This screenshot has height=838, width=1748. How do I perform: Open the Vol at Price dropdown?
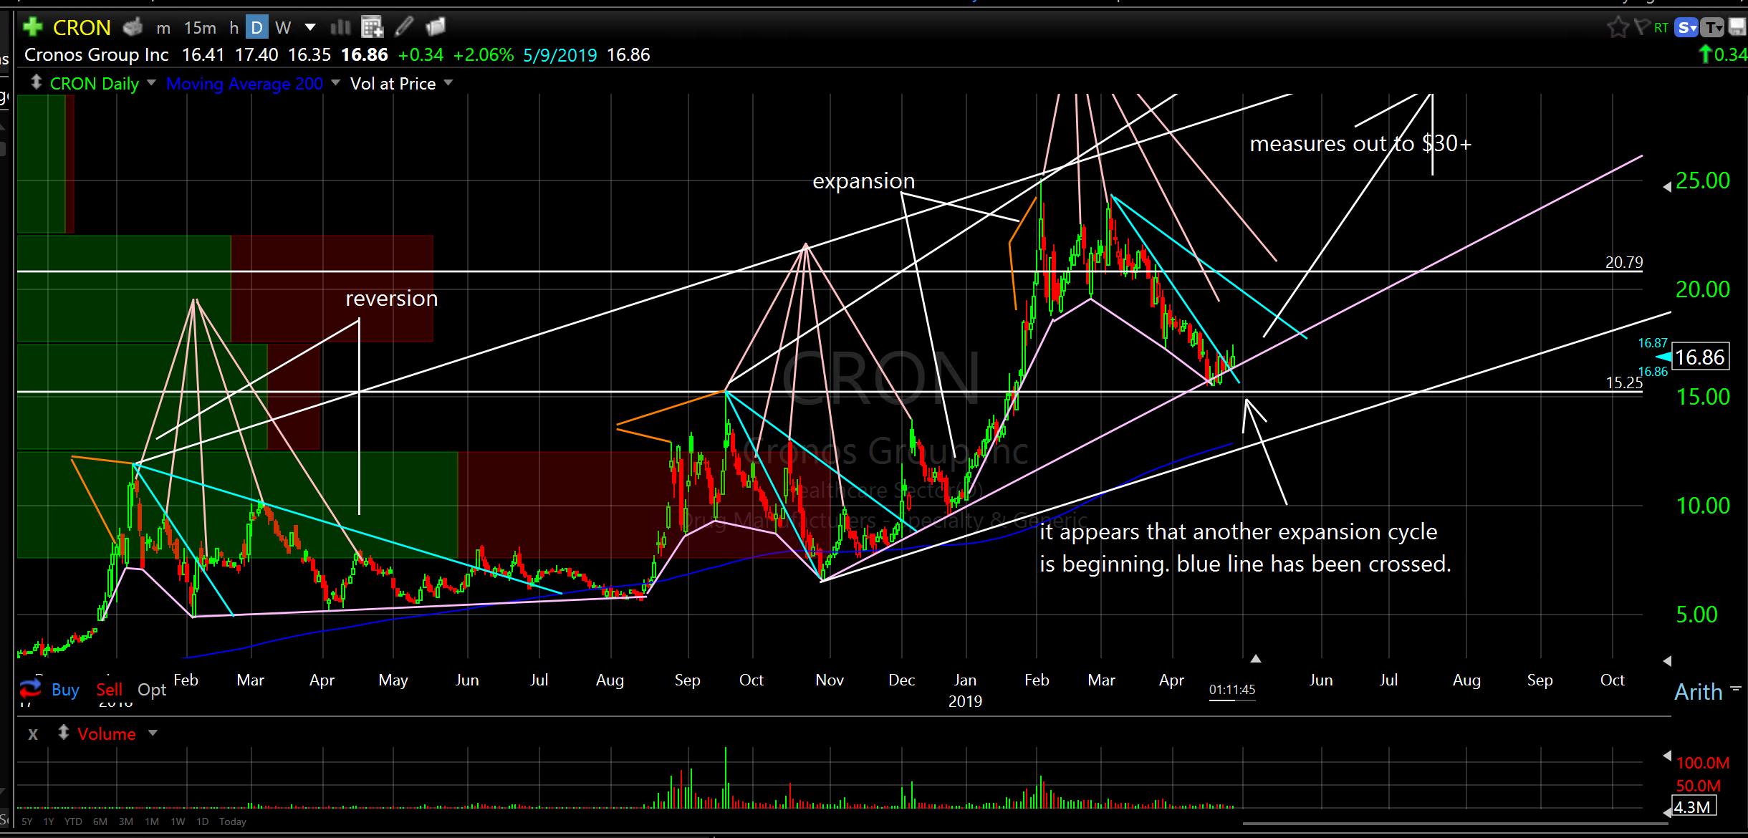pos(448,83)
